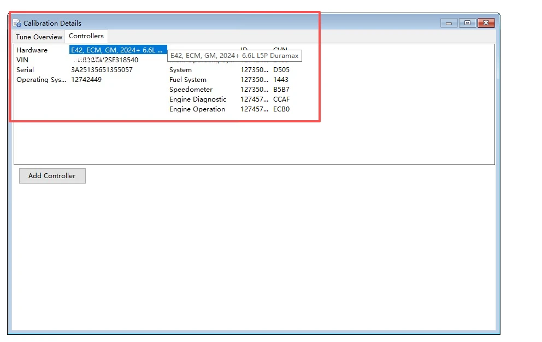This screenshot has width=542, height=342.
Task: Click the Engine Operation row ID value
Action: (x=255, y=109)
